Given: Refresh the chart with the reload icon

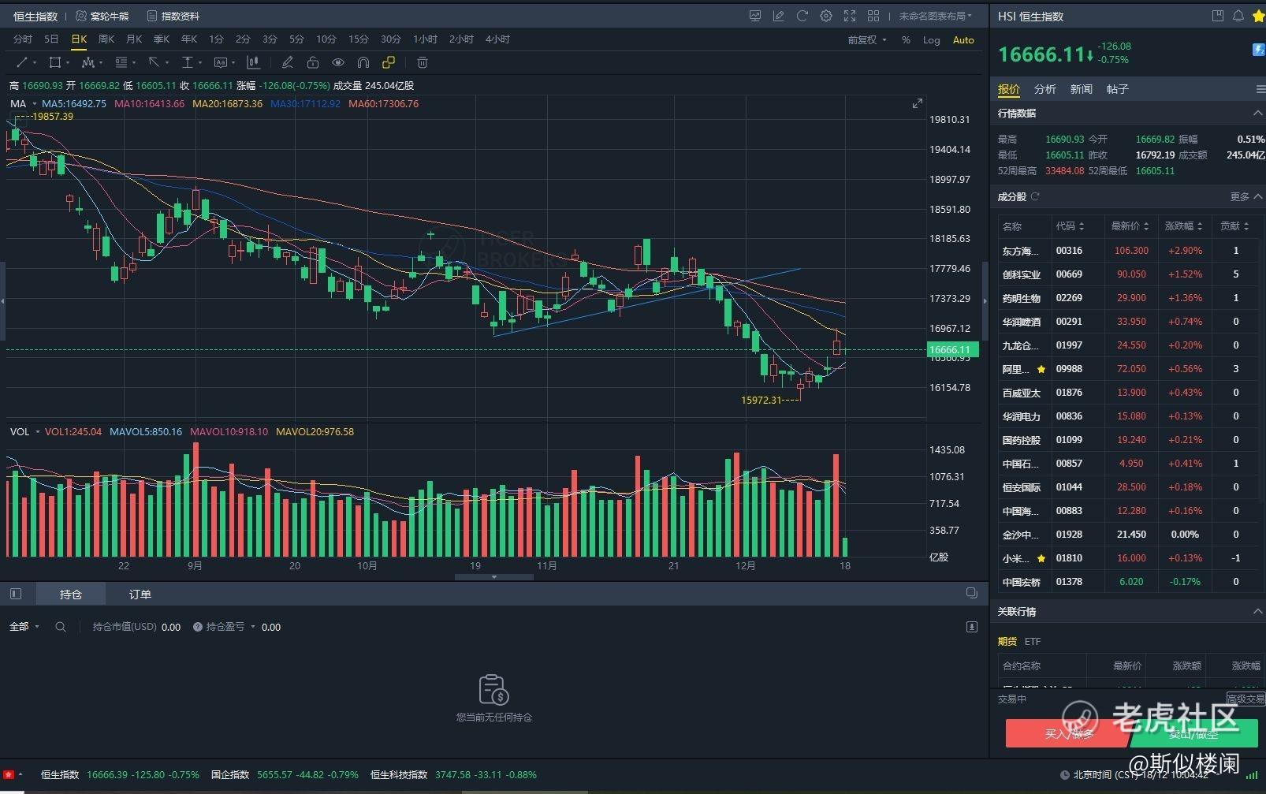Looking at the screenshot, I should click(802, 16).
